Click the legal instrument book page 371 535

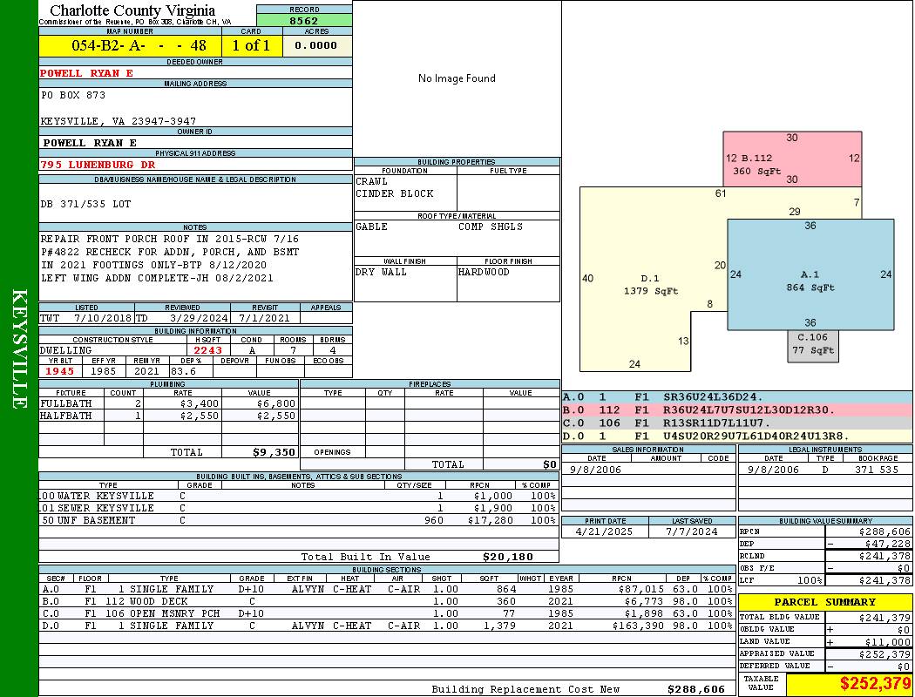(x=876, y=470)
